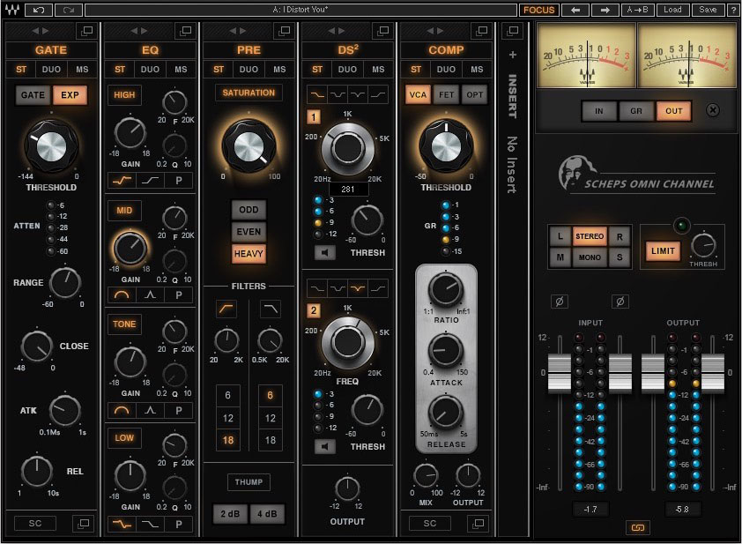Click the undo arrow in the top bar
The image size is (742, 544).
pyautogui.click(x=38, y=10)
